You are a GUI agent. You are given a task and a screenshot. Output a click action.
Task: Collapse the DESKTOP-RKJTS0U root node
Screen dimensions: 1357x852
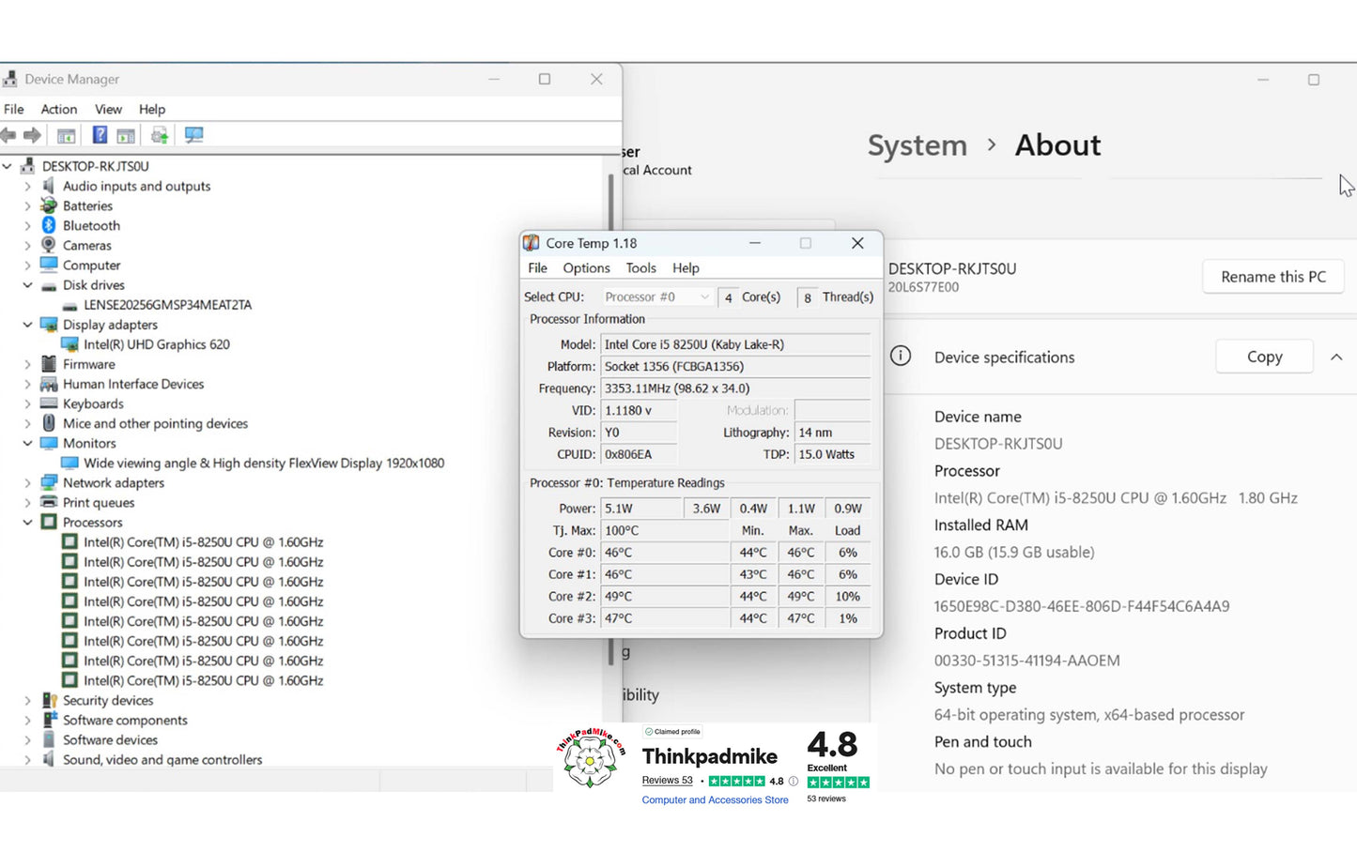point(8,166)
